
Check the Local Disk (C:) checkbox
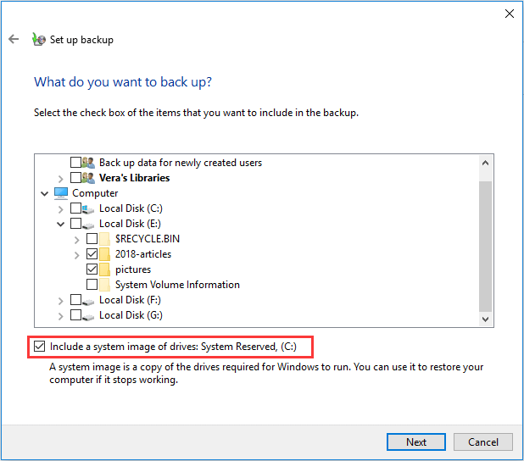tap(75, 208)
